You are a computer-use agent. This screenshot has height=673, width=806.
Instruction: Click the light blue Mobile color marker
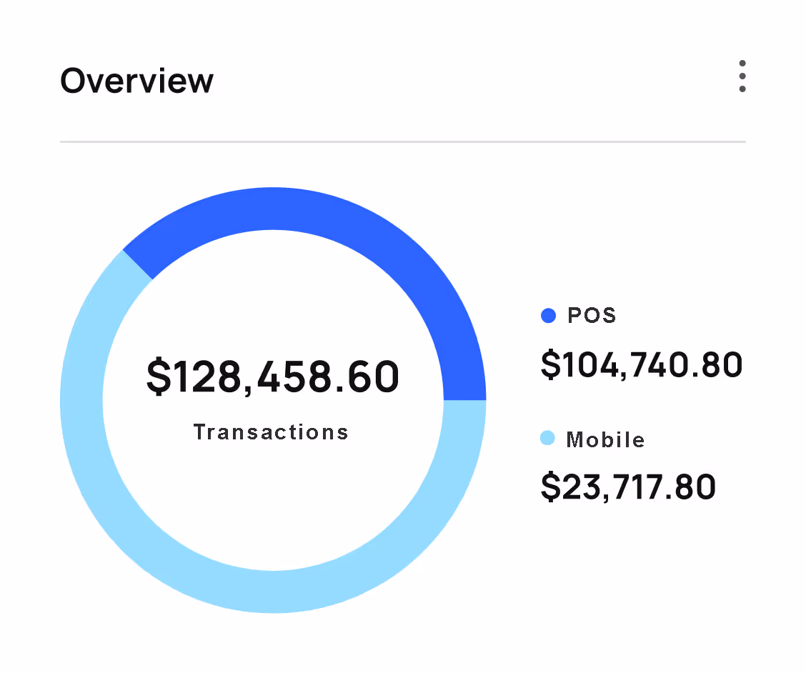coord(547,439)
